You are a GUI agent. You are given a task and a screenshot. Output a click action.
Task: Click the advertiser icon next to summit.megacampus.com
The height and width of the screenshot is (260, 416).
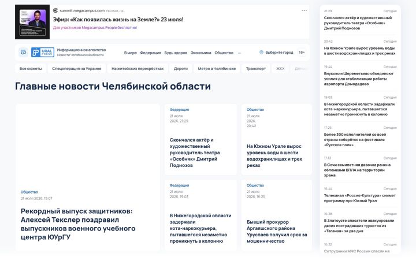point(55,10)
